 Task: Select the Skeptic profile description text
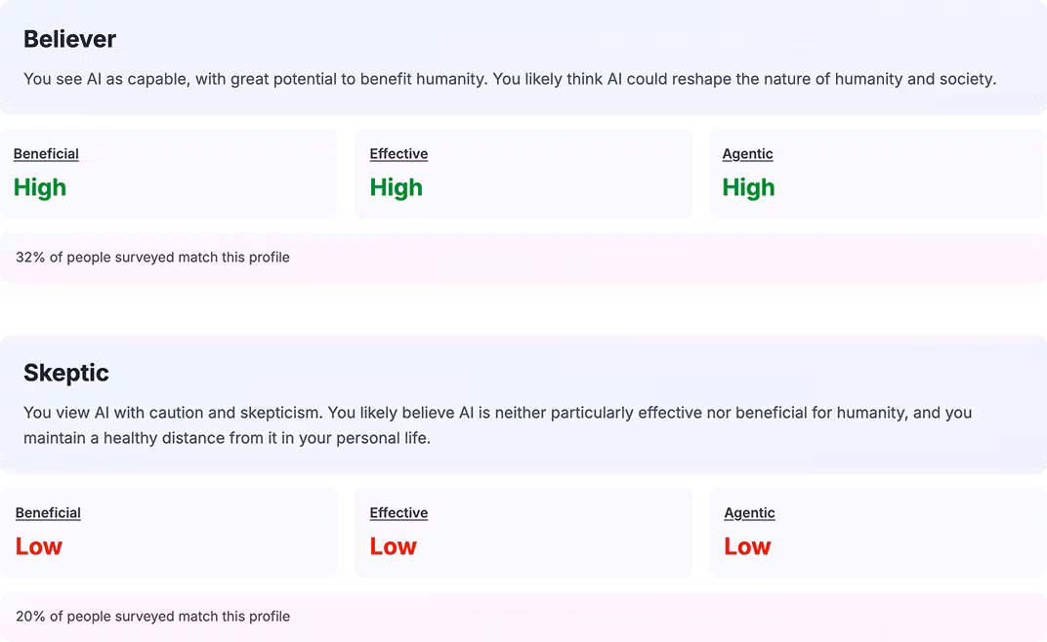[x=497, y=414]
